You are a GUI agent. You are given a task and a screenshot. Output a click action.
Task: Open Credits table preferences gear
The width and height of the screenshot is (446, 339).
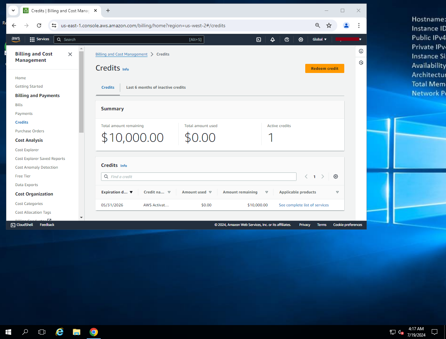point(336,177)
